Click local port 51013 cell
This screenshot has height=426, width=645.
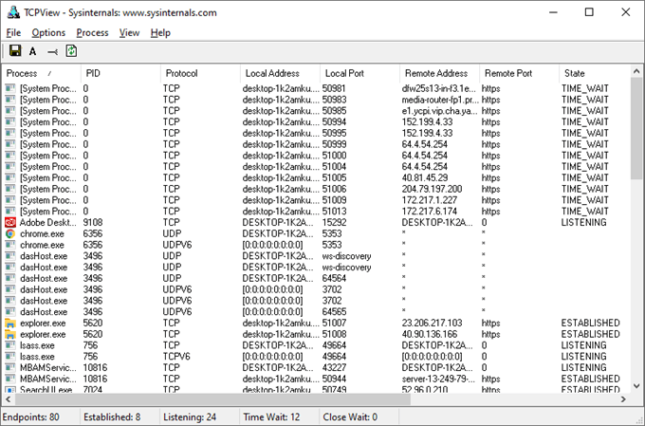[x=335, y=212]
